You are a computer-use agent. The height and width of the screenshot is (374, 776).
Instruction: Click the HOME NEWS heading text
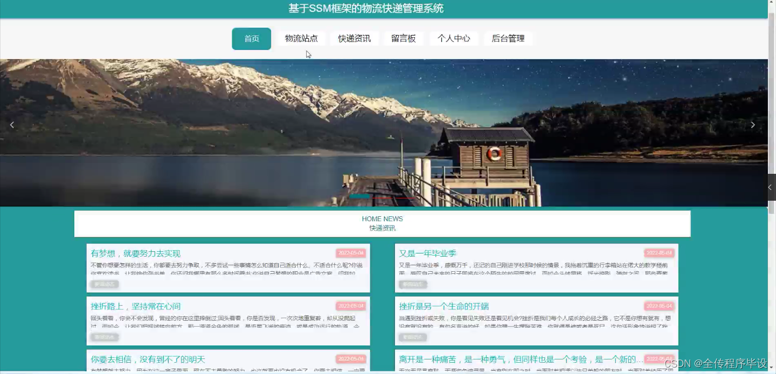pyautogui.click(x=383, y=219)
